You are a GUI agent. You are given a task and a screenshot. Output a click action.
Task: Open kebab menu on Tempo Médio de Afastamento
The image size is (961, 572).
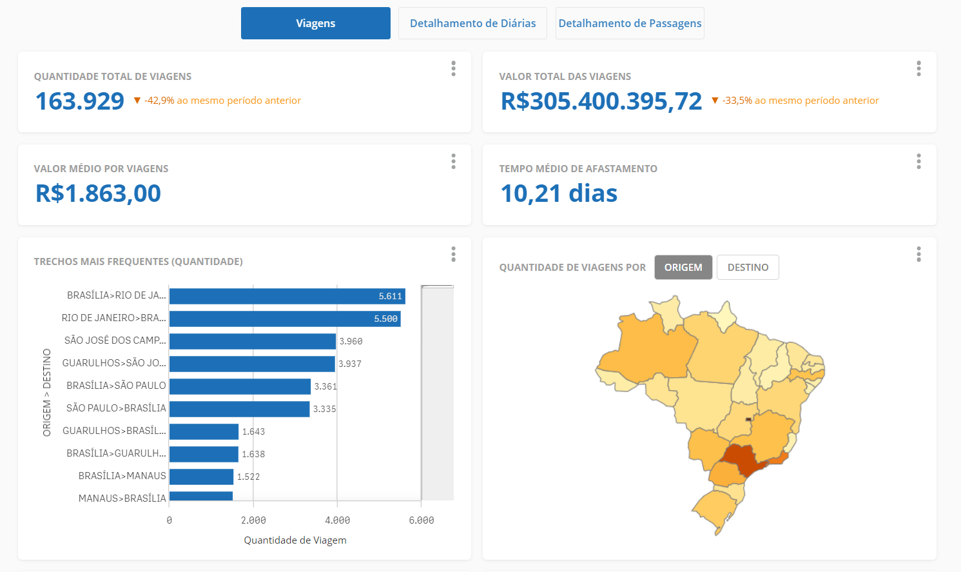click(x=918, y=161)
